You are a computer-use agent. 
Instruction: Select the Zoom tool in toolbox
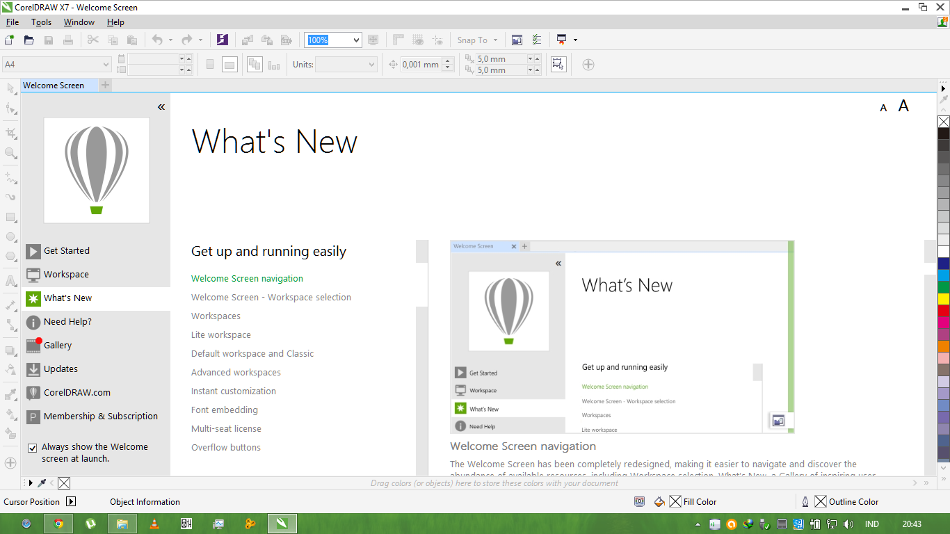click(x=10, y=153)
